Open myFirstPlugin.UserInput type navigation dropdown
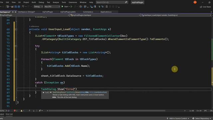The width and height of the screenshot is (213, 120). click(x=105, y=15)
